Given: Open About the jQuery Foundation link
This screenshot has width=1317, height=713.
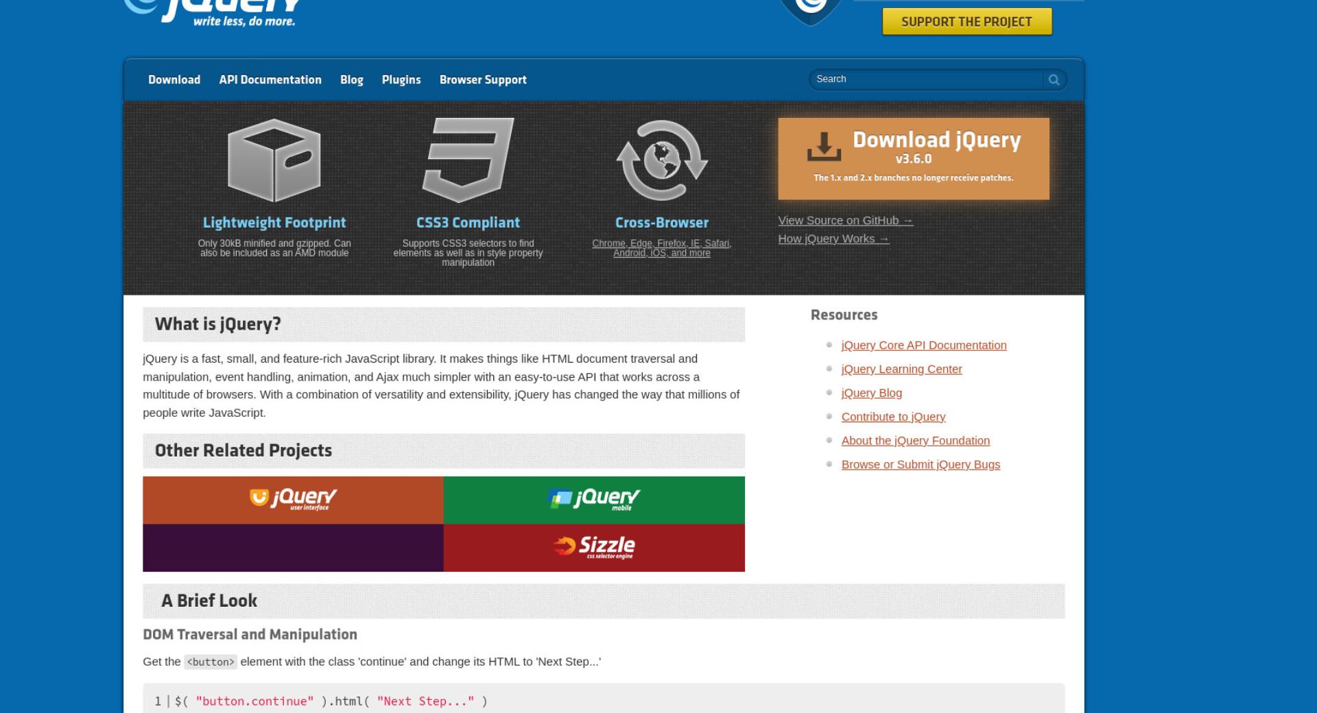Looking at the screenshot, I should click(916, 441).
